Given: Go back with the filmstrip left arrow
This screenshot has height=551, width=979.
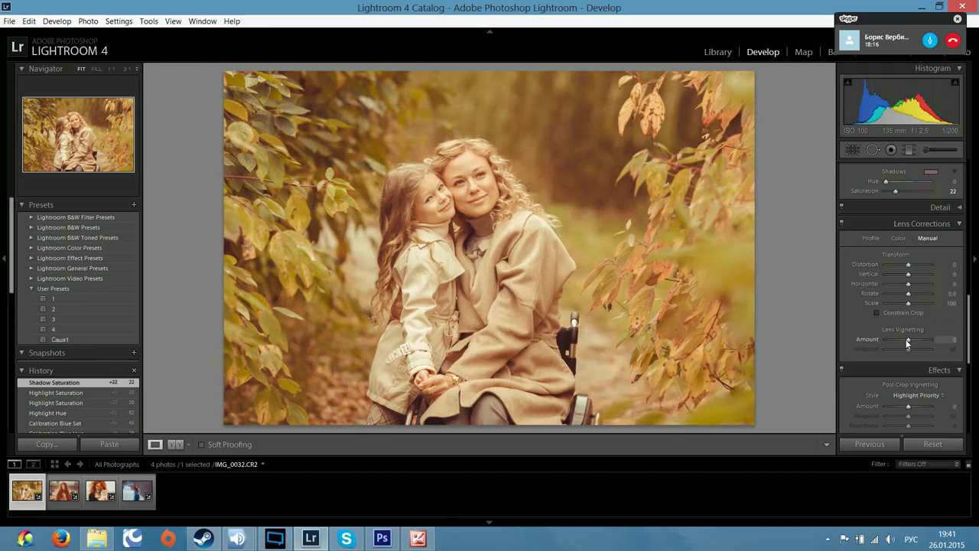Looking at the screenshot, I should tap(67, 465).
